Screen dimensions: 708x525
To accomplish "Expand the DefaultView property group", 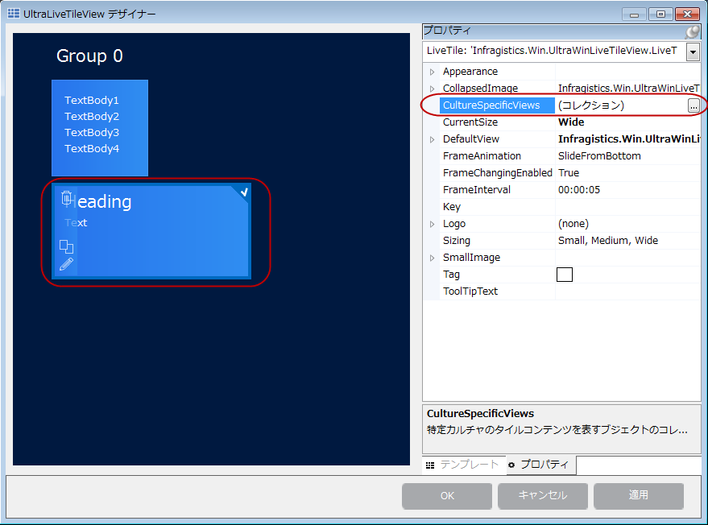I will coord(432,138).
